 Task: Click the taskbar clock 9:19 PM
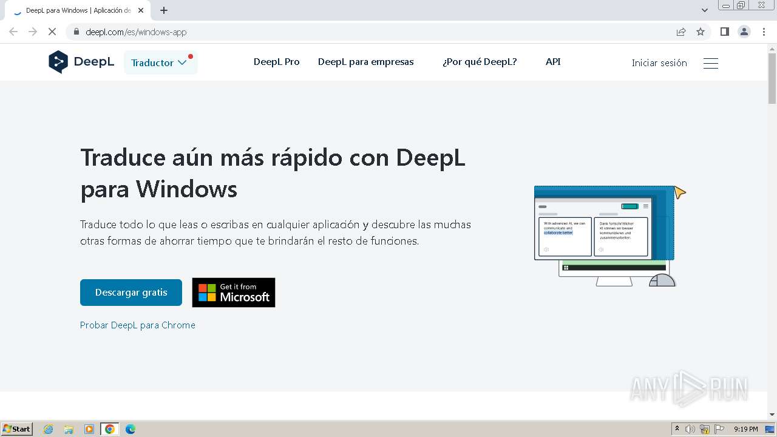pyautogui.click(x=745, y=429)
